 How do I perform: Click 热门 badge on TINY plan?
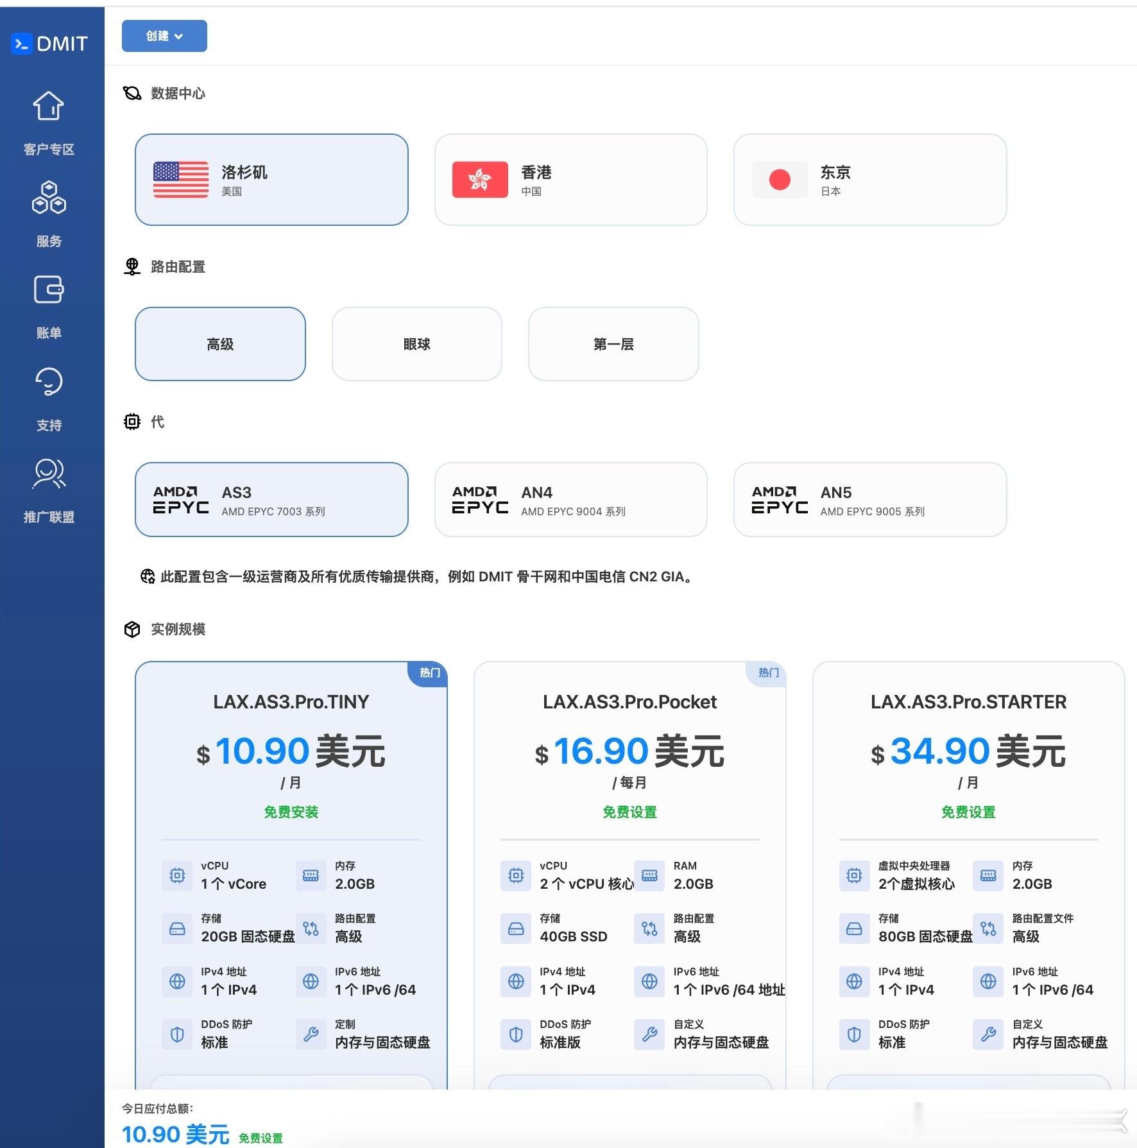pos(429,673)
